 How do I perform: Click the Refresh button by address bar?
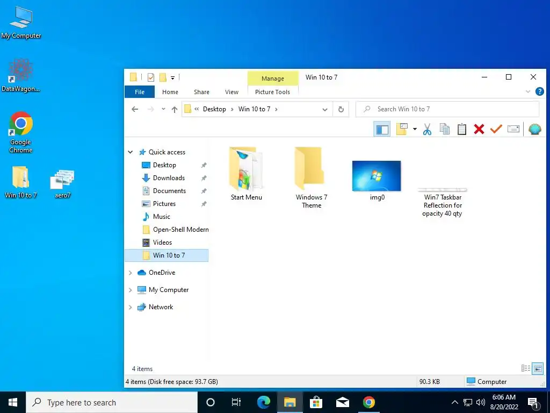click(341, 109)
